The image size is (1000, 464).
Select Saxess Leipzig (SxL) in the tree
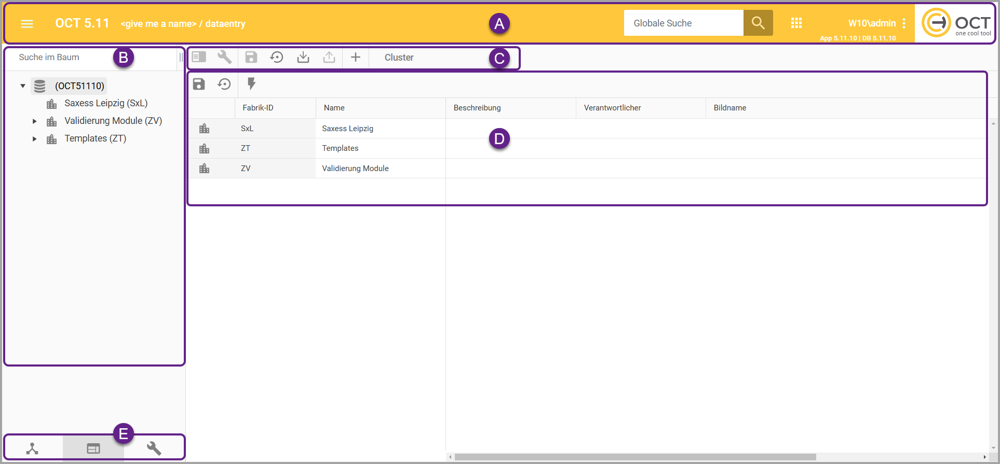pos(106,103)
